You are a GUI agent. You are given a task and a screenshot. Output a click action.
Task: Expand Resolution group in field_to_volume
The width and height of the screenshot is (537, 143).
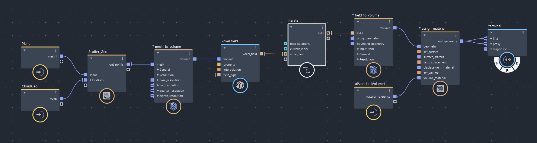pos(358,59)
